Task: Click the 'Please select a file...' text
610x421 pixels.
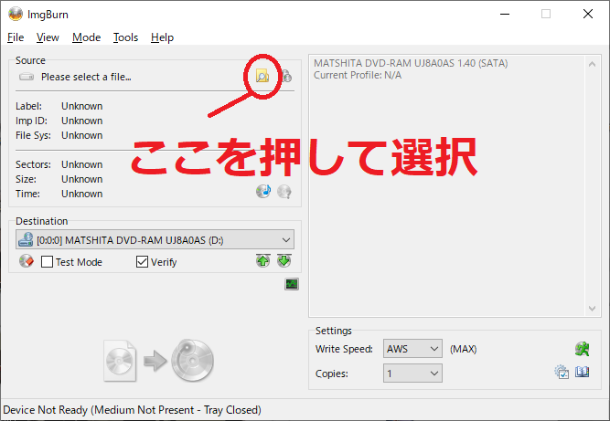Action: [86, 77]
